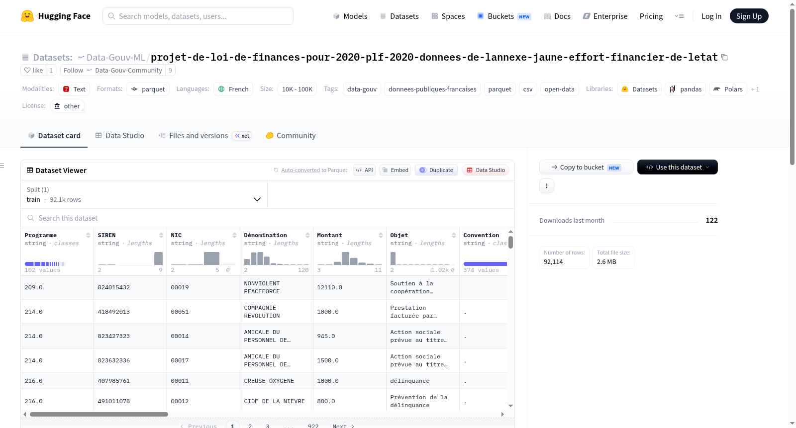Image resolution: width=796 pixels, height=428 pixels.
Task: Open the Enterprise menu item
Action: tap(605, 16)
